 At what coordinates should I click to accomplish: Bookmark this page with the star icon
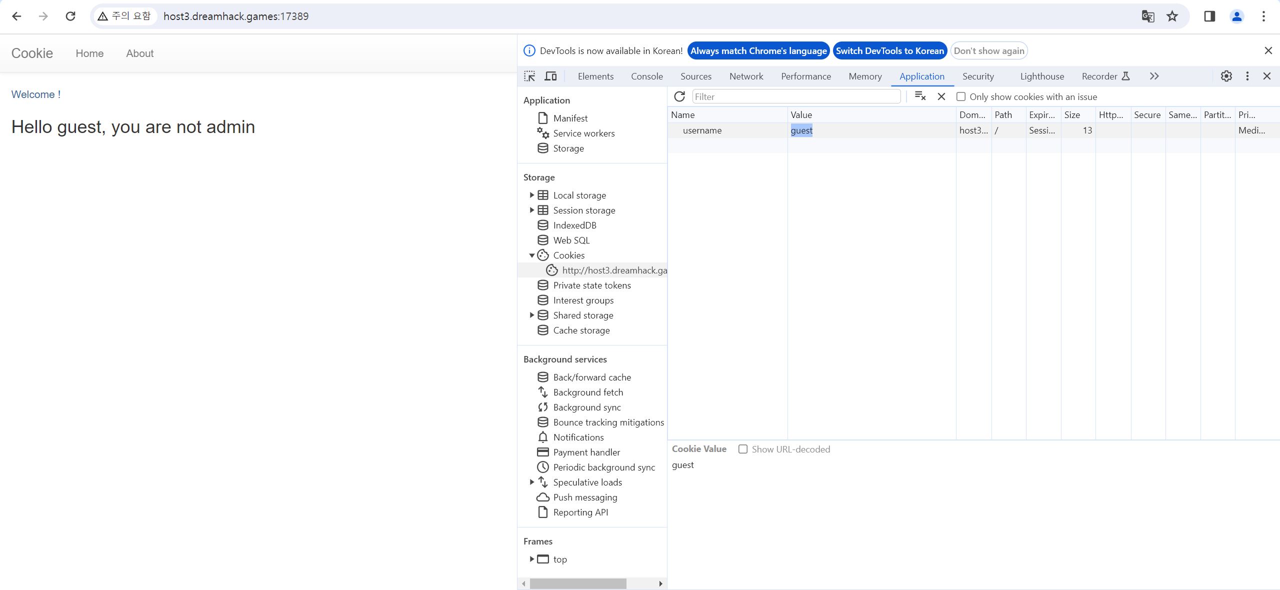click(1172, 16)
